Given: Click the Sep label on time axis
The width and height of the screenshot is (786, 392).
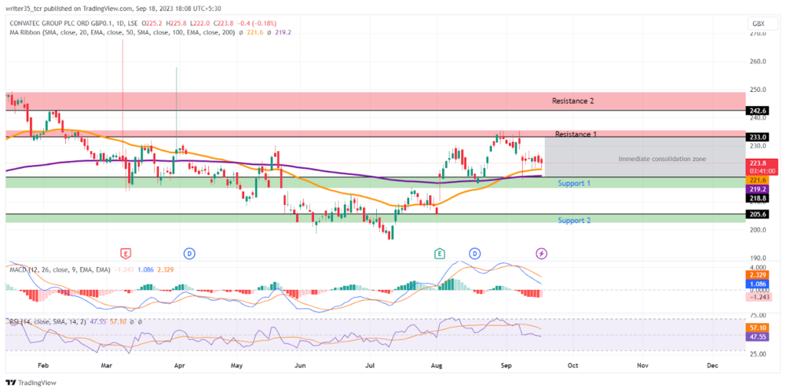Looking at the screenshot, I should [506, 365].
